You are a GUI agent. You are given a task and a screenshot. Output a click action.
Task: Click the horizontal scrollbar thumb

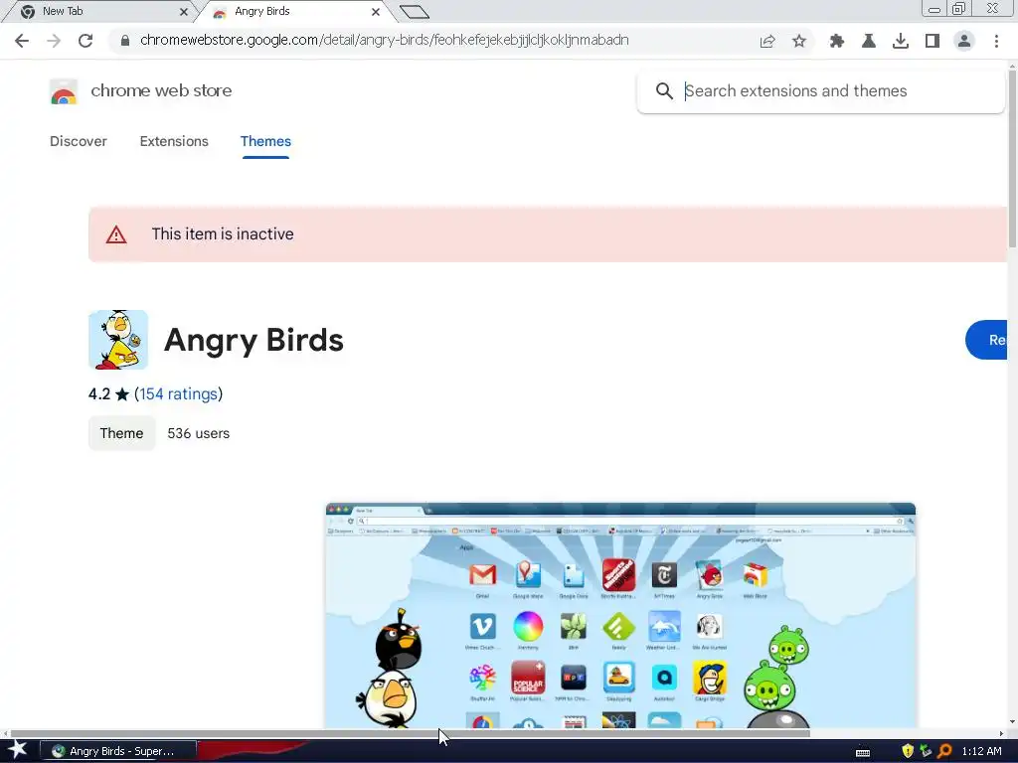coord(410,734)
